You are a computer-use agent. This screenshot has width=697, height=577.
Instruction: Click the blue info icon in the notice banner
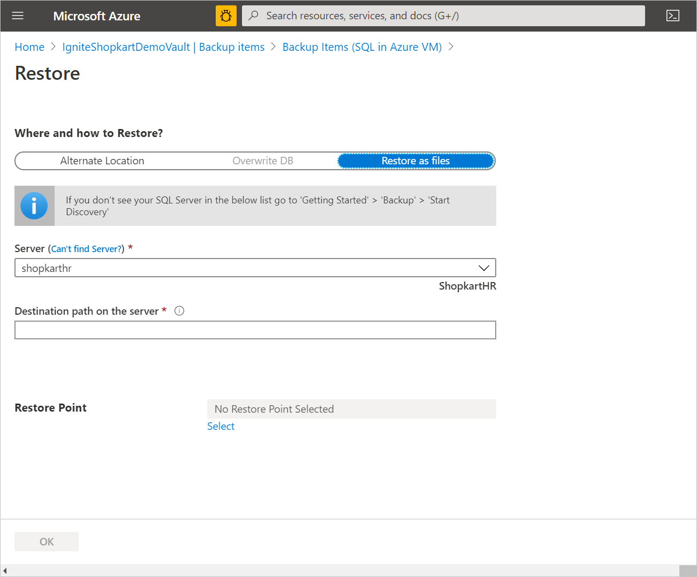pyautogui.click(x=34, y=205)
